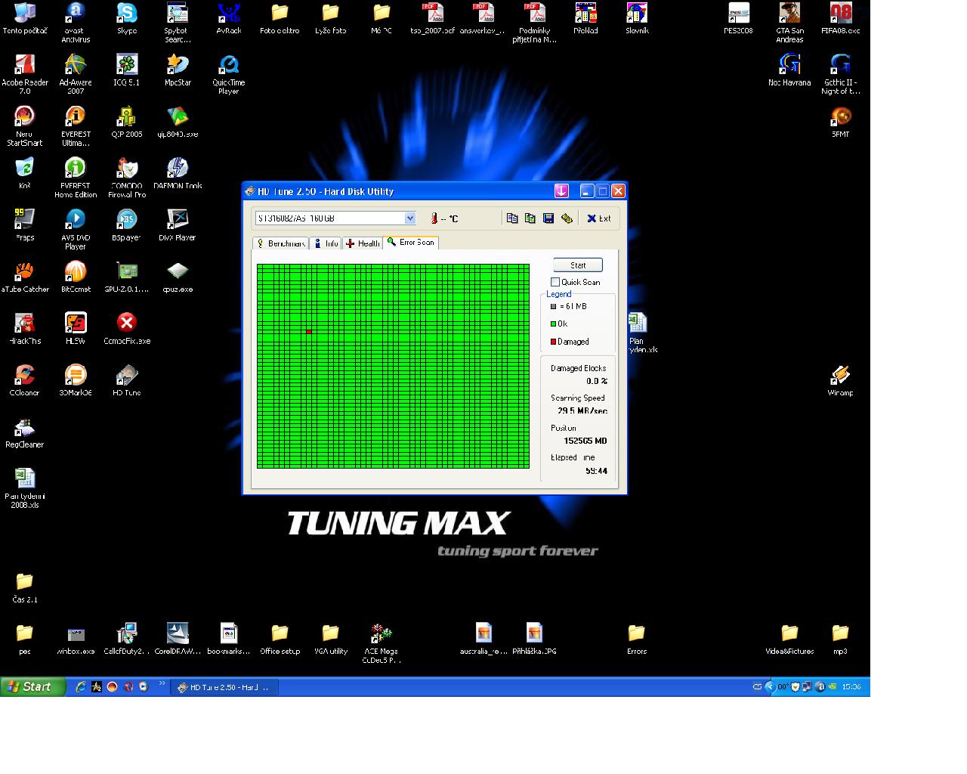Select the BSplayer desktop icon
The height and width of the screenshot is (774, 967).
127,224
